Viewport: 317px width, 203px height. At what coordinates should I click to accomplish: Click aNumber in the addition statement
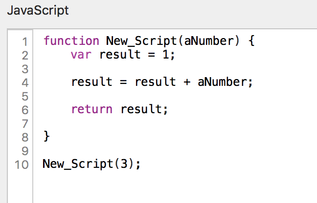coord(223,82)
